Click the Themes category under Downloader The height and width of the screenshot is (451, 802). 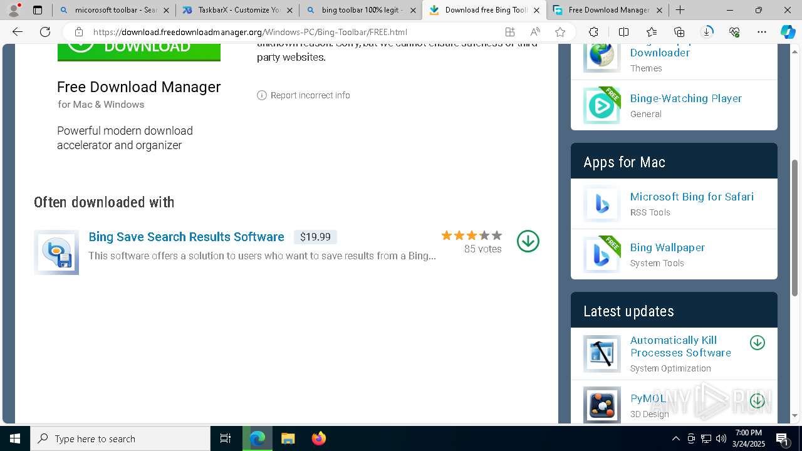[646, 68]
